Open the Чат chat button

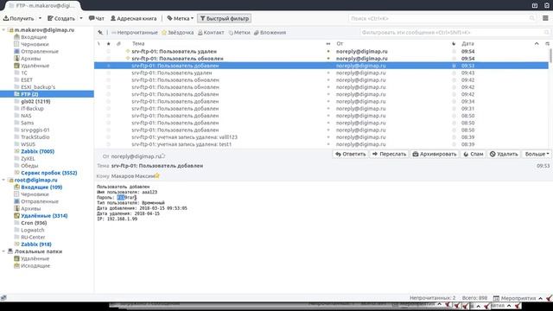97,18
